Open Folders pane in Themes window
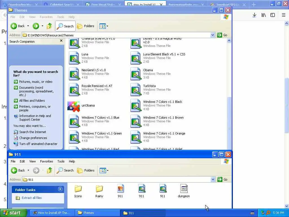 pos(86,26)
